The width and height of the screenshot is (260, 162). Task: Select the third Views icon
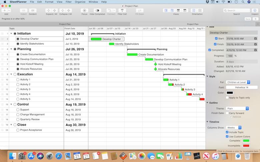click(178, 10)
